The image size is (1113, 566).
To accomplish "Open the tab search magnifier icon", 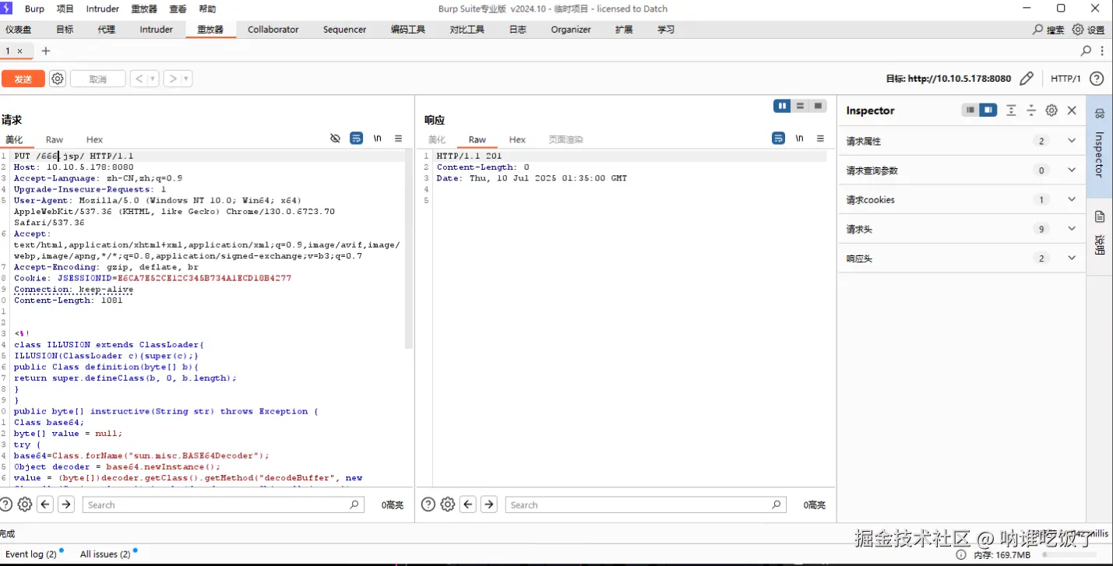I will pyautogui.click(x=1086, y=51).
